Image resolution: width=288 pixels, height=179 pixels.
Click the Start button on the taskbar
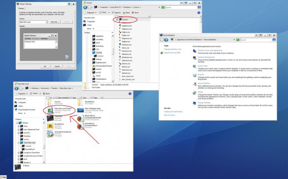click(4, 177)
